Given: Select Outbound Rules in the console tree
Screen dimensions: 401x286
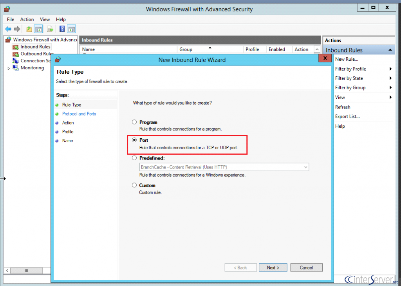Looking at the screenshot, I should click(37, 53).
